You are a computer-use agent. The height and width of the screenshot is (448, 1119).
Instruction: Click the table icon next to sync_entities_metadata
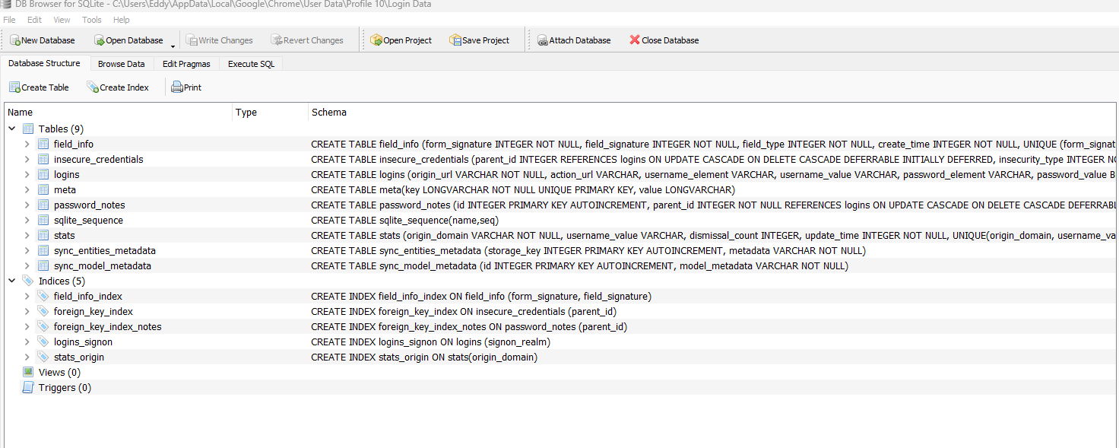pyautogui.click(x=43, y=250)
